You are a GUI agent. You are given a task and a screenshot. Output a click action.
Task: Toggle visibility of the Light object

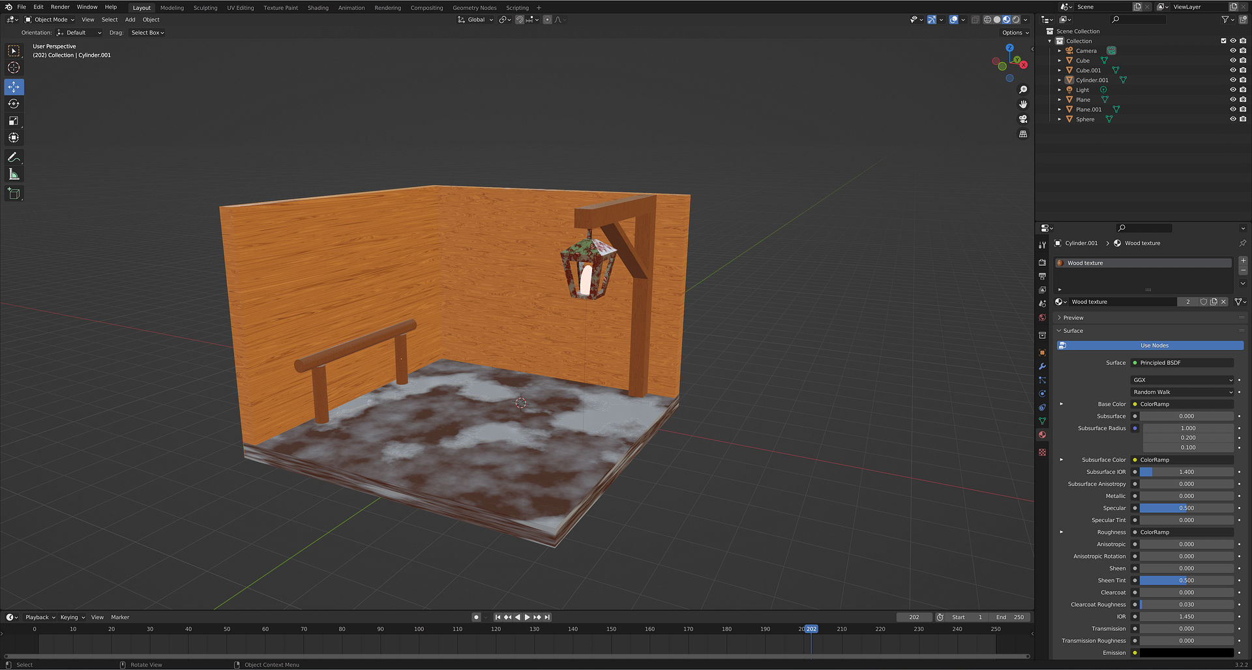tap(1232, 90)
